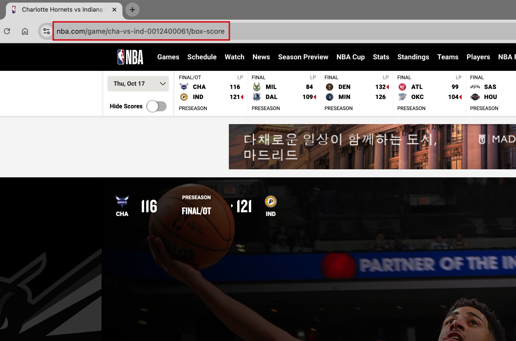Open the SAS vs HOU game card
The image size is (516, 341).
491,93
